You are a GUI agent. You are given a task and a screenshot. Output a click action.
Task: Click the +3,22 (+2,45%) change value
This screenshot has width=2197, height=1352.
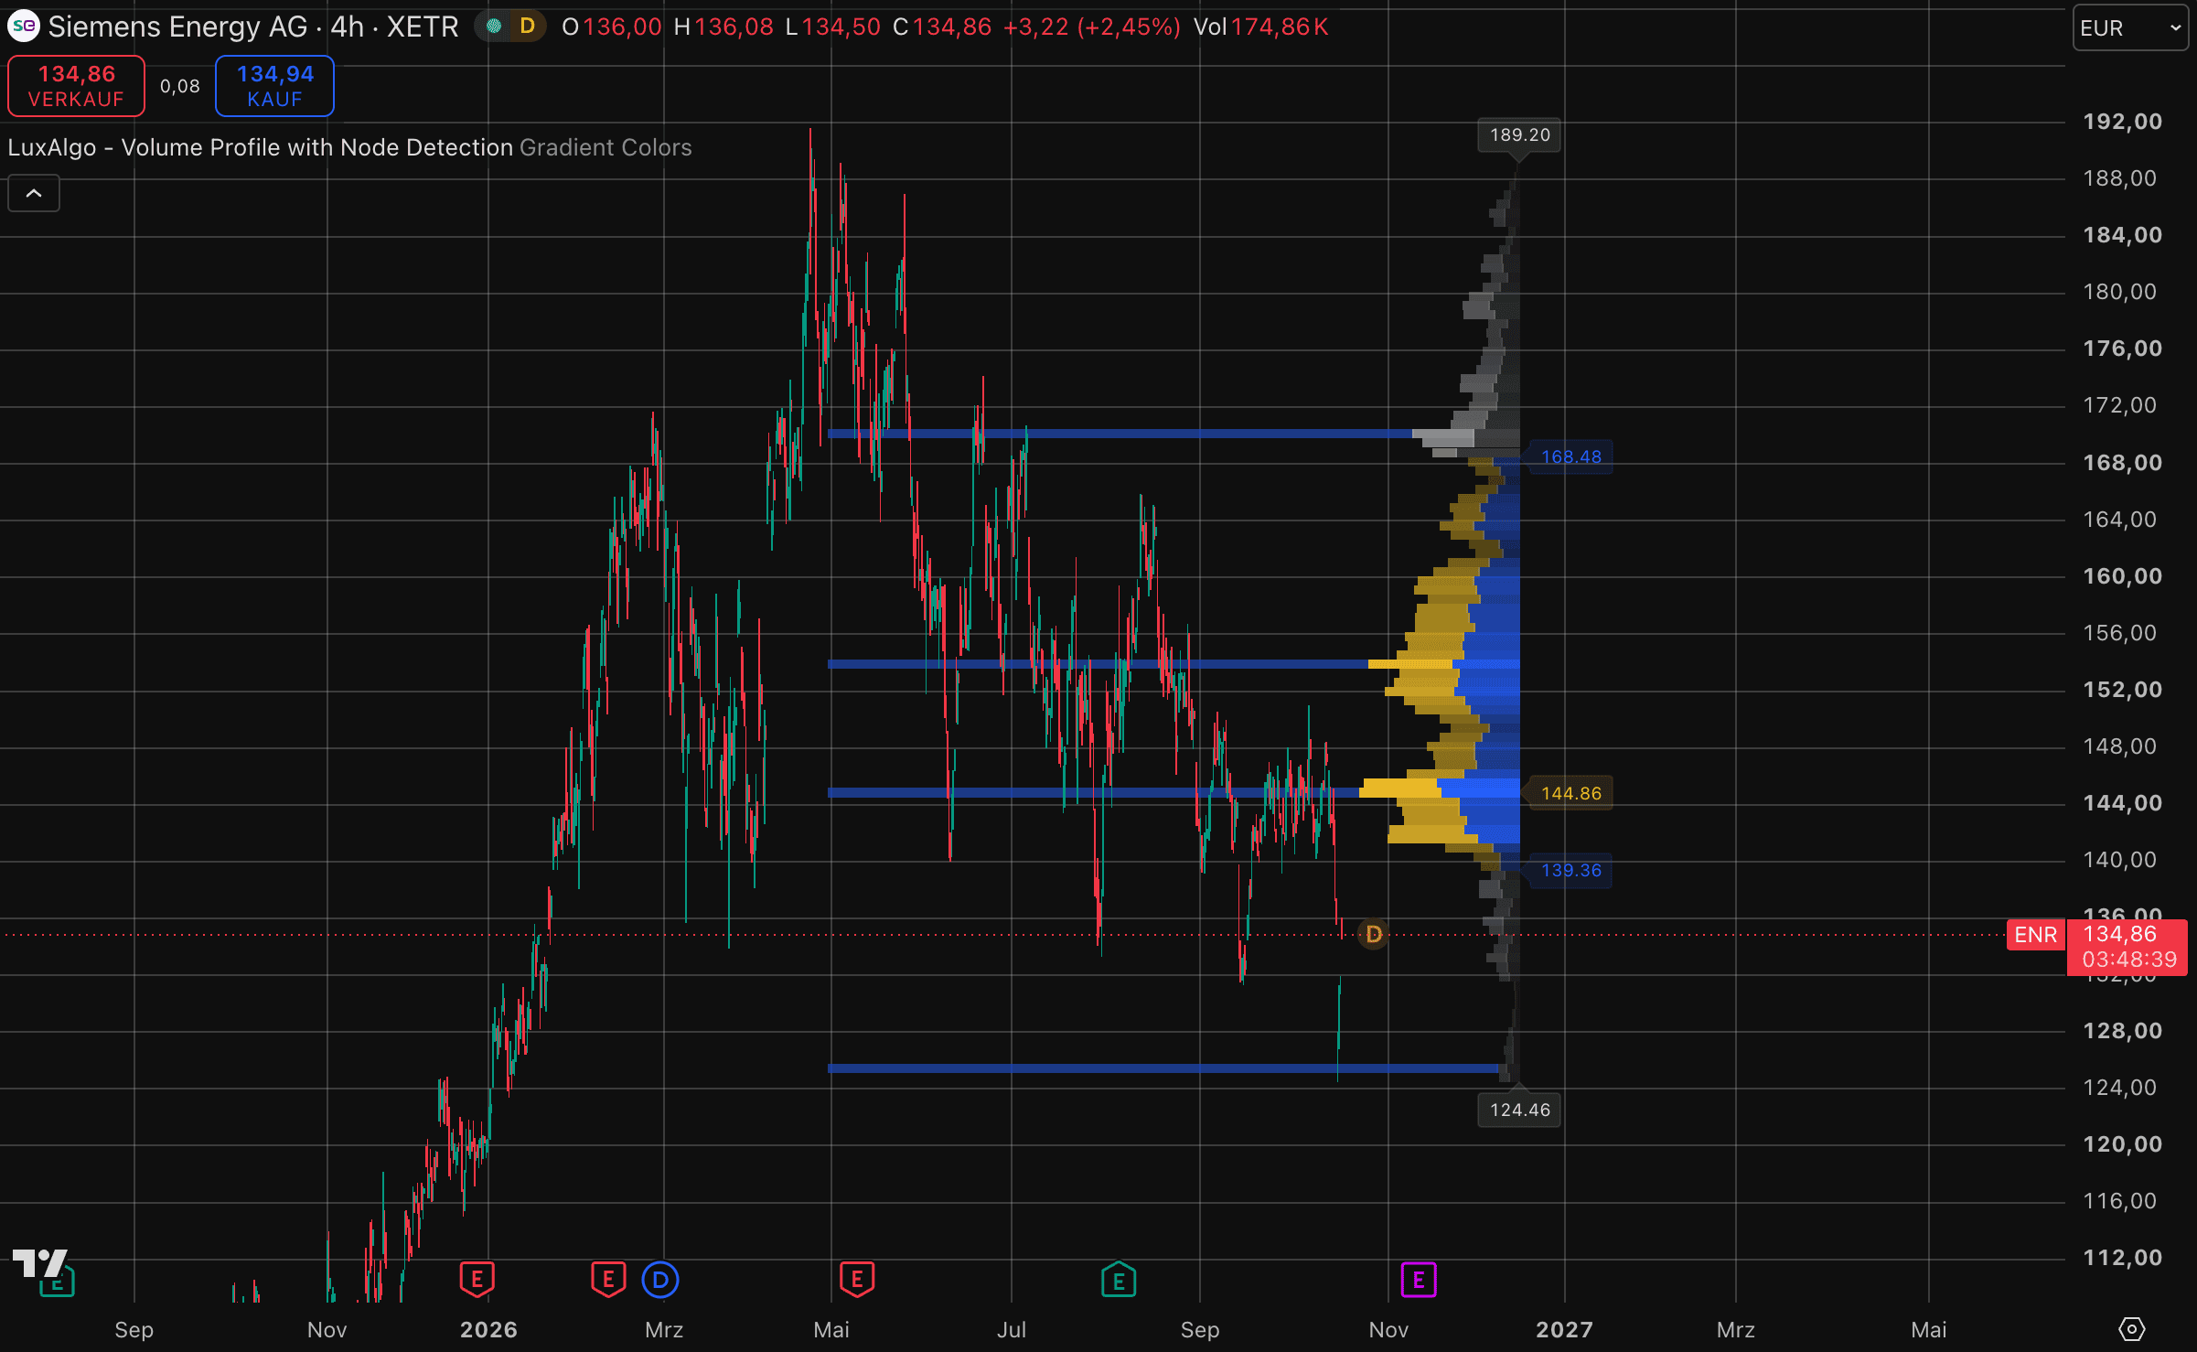pos(1091,27)
